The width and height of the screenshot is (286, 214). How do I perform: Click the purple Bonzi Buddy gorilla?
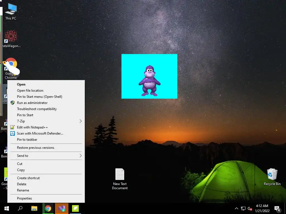150,81
